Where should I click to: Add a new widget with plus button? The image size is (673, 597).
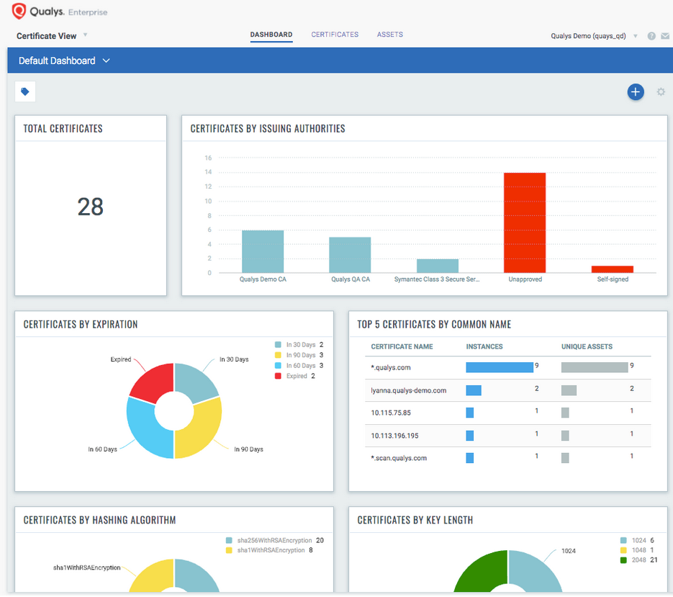[x=636, y=91]
